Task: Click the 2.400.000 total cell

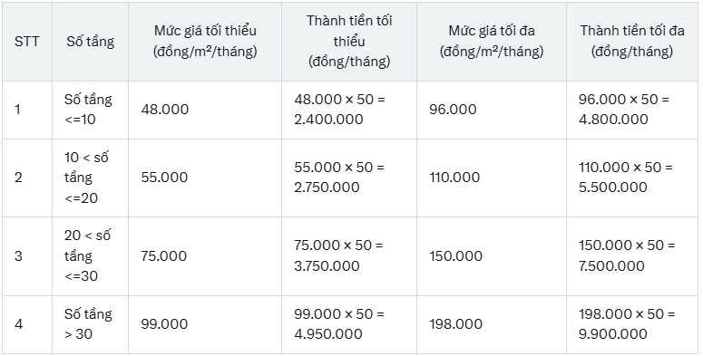Action: pyautogui.click(x=349, y=110)
